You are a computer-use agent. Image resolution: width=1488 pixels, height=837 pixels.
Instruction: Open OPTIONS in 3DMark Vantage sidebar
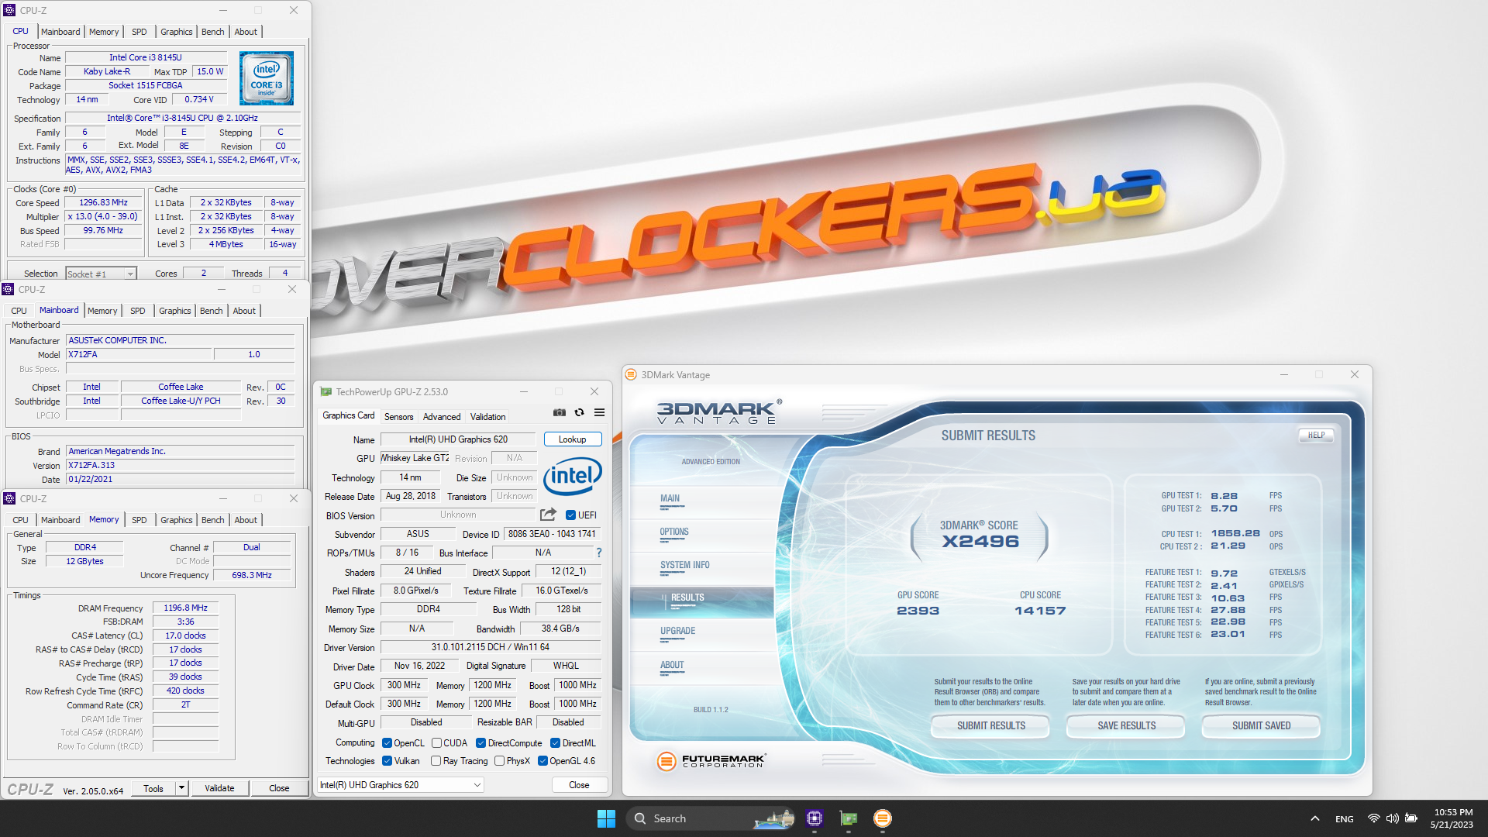[x=674, y=532]
